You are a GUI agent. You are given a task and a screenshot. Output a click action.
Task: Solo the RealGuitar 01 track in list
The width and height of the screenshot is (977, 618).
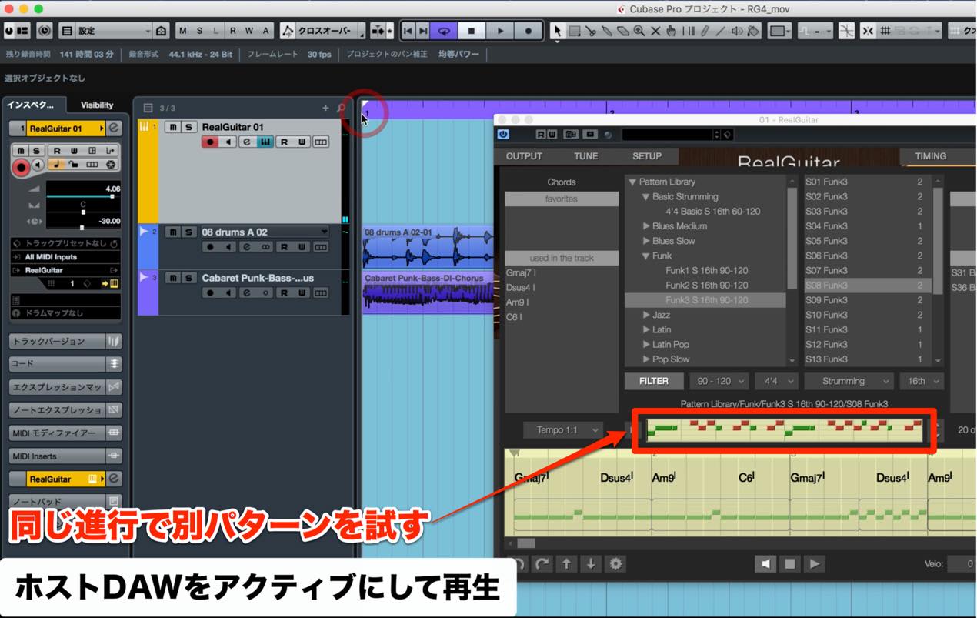pyautogui.click(x=189, y=127)
